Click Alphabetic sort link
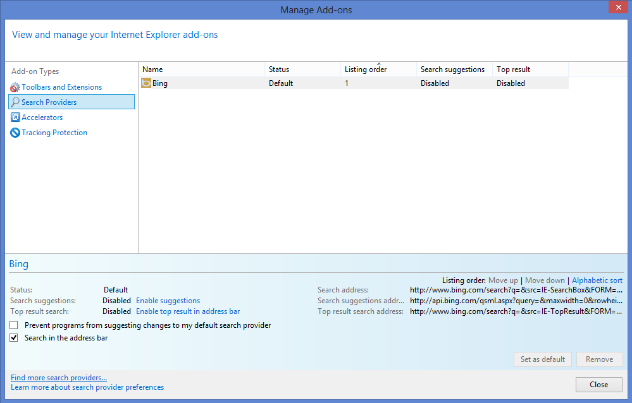632x403 pixels. click(x=597, y=280)
